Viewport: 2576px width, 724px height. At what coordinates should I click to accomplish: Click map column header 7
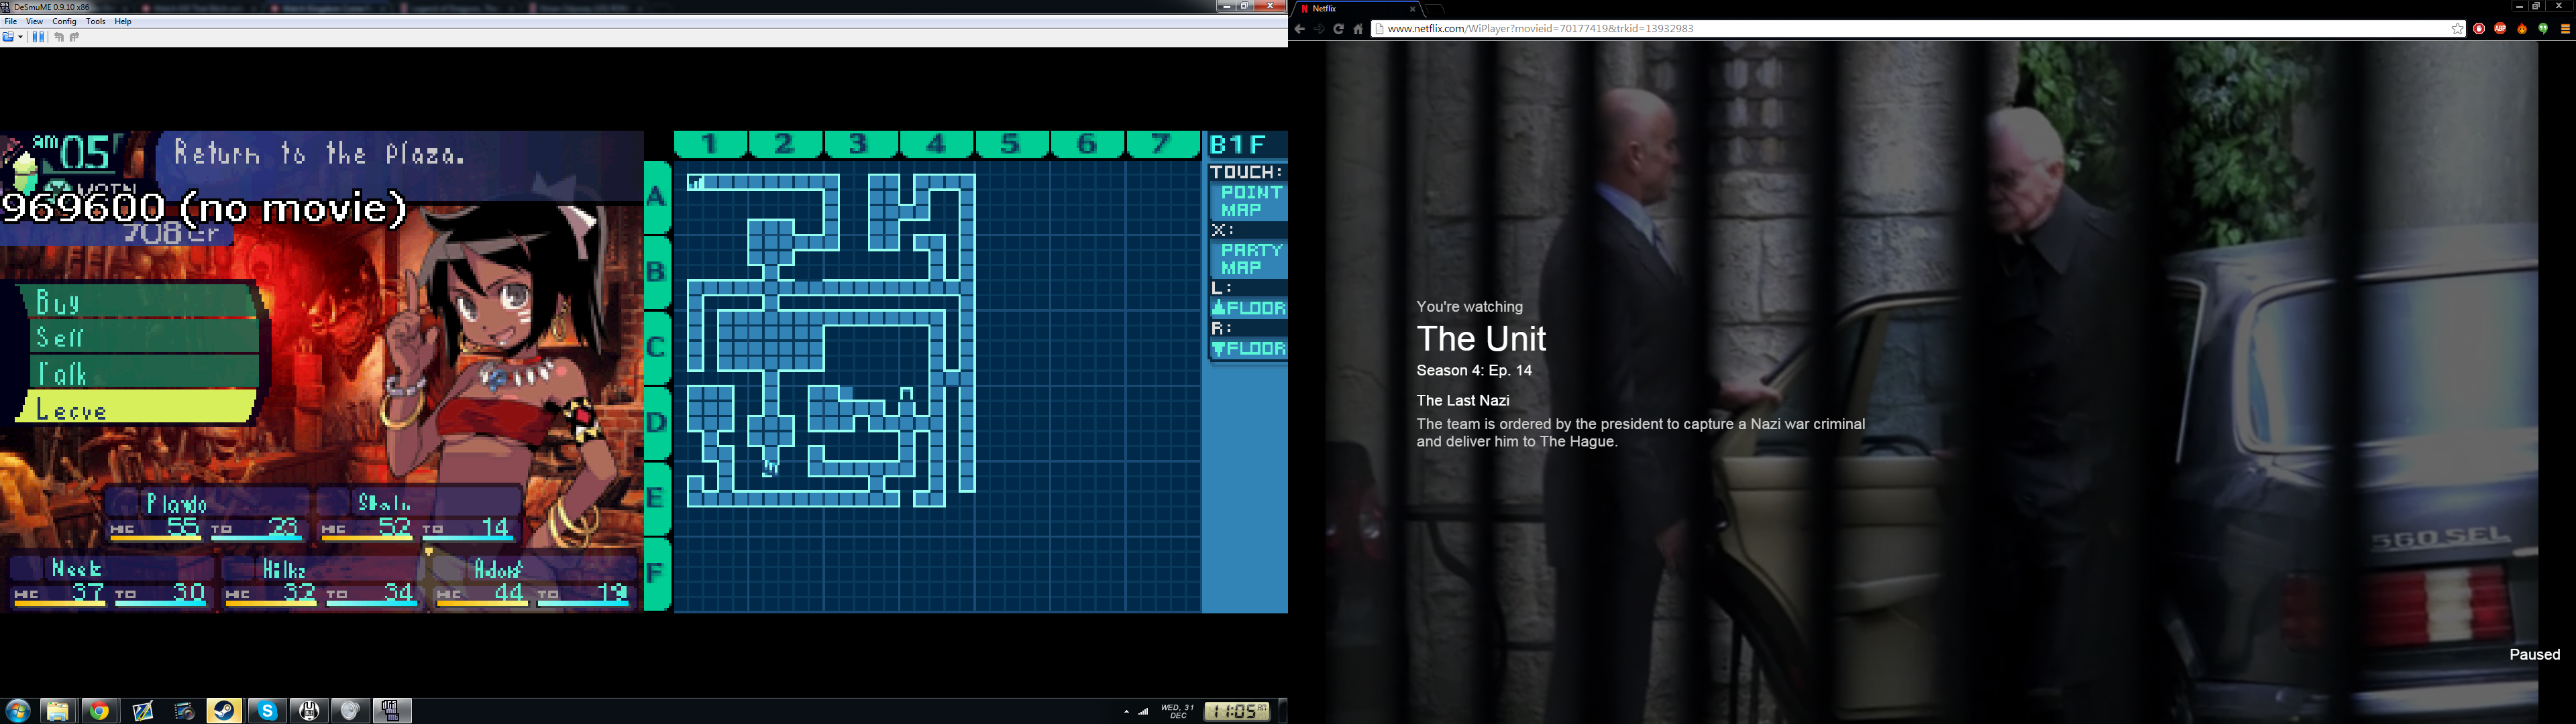1162,144
